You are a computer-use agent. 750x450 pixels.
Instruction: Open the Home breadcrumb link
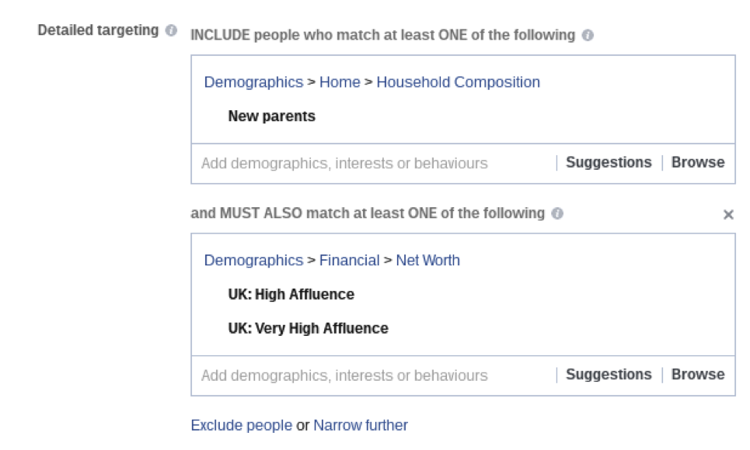[x=340, y=82]
